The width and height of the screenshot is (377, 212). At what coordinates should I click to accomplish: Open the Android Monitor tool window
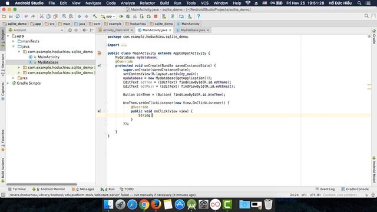[49, 189]
